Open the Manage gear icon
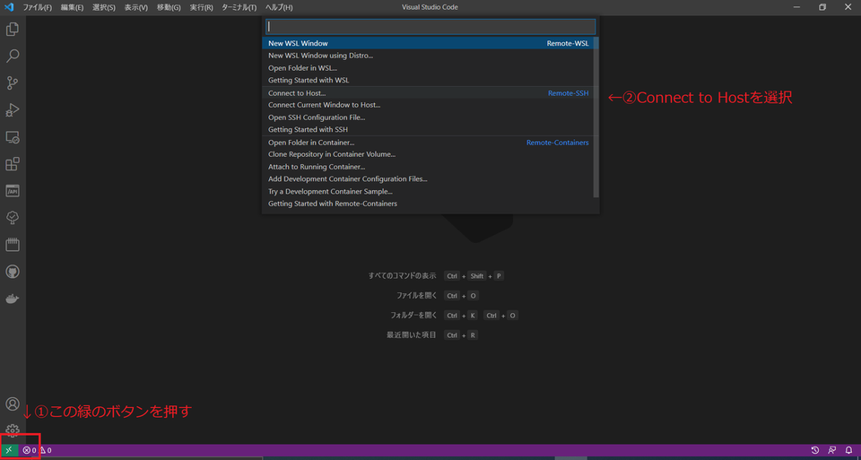Image resolution: width=861 pixels, height=460 pixels. pyautogui.click(x=12, y=430)
